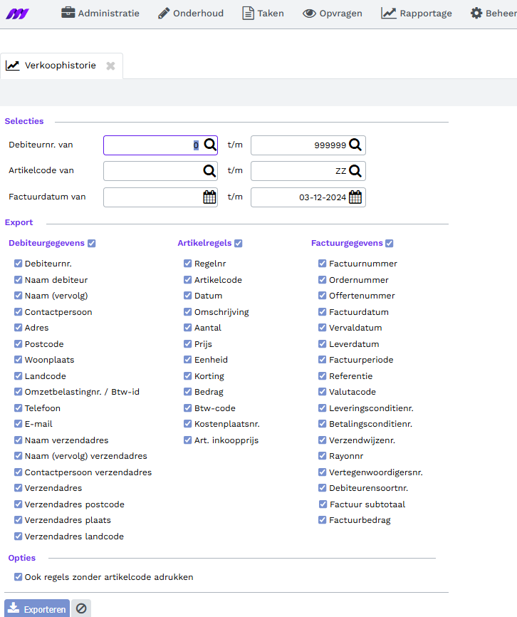Image resolution: width=517 pixels, height=617 pixels.
Task: Open calendar for Factuurdatum t/m 03-12-2024
Action: [x=355, y=197]
